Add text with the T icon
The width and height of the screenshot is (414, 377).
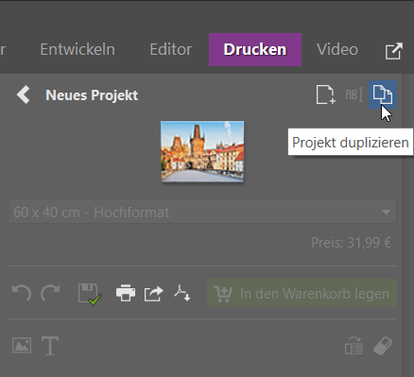(x=50, y=346)
